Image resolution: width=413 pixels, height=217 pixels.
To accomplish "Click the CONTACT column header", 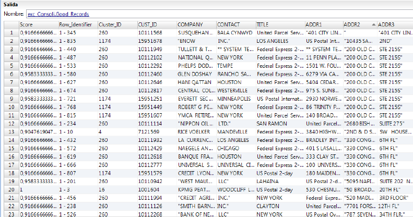I will (x=236, y=25).
